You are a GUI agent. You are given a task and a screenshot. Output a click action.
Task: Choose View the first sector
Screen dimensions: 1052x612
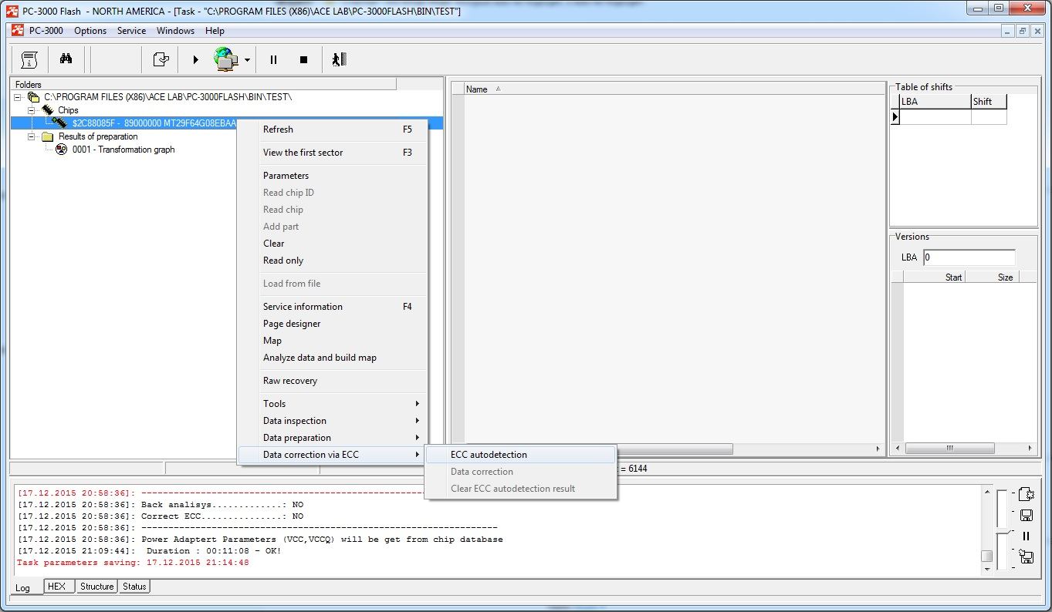tap(333, 153)
